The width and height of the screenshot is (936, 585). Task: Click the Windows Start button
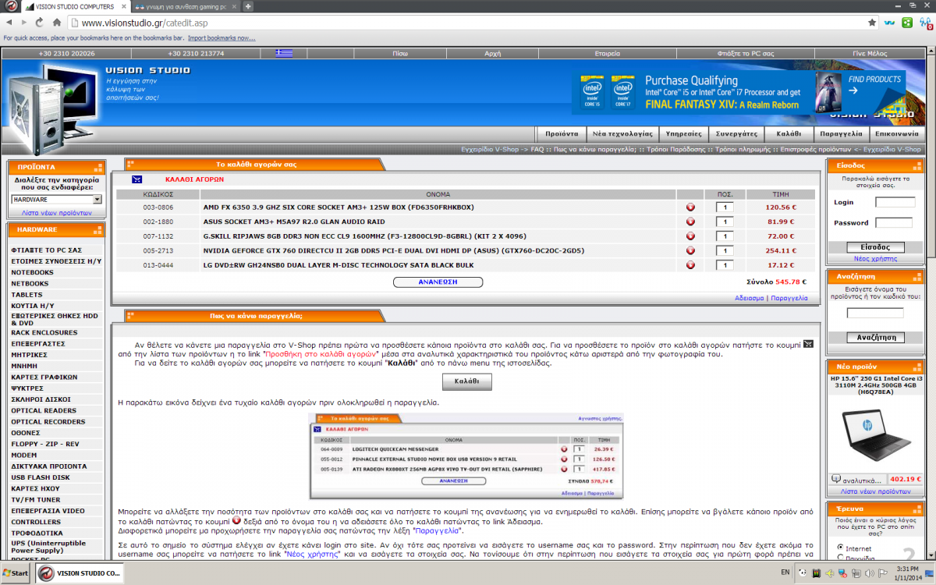[x=16, y=573]
